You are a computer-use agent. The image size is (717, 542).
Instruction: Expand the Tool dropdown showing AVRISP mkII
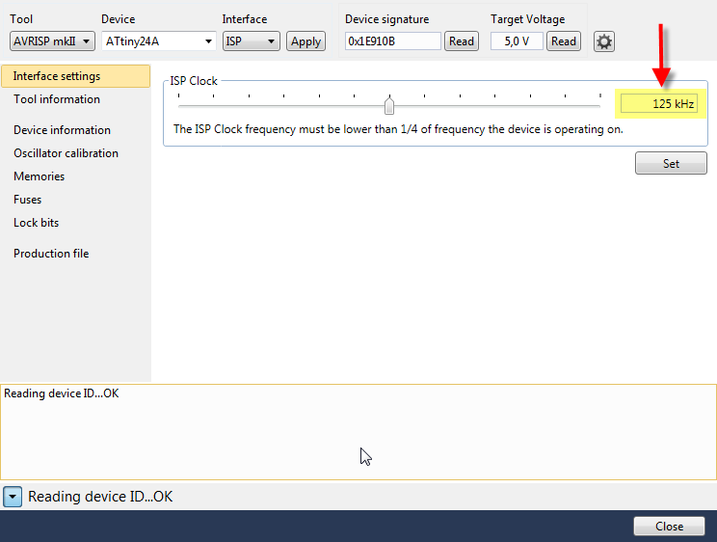52,41
